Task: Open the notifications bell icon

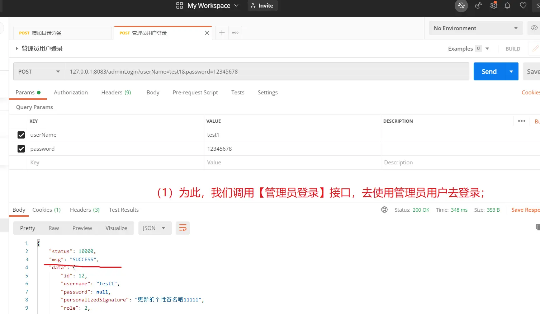Action: click(507, 6)
